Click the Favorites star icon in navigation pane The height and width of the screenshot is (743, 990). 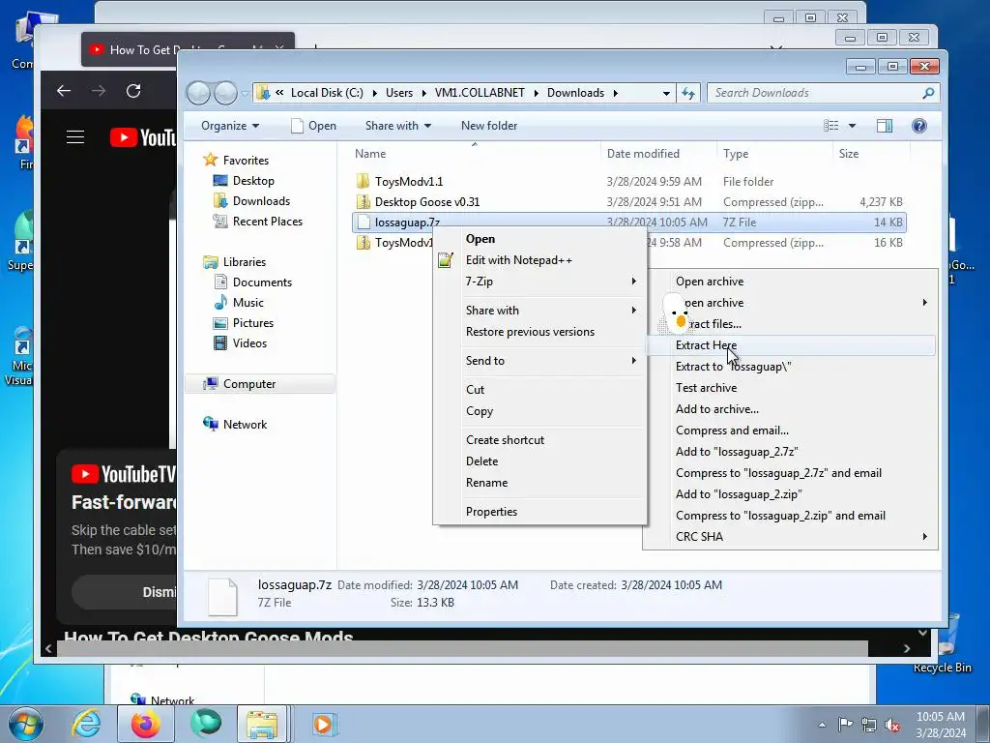pos(210,160)
